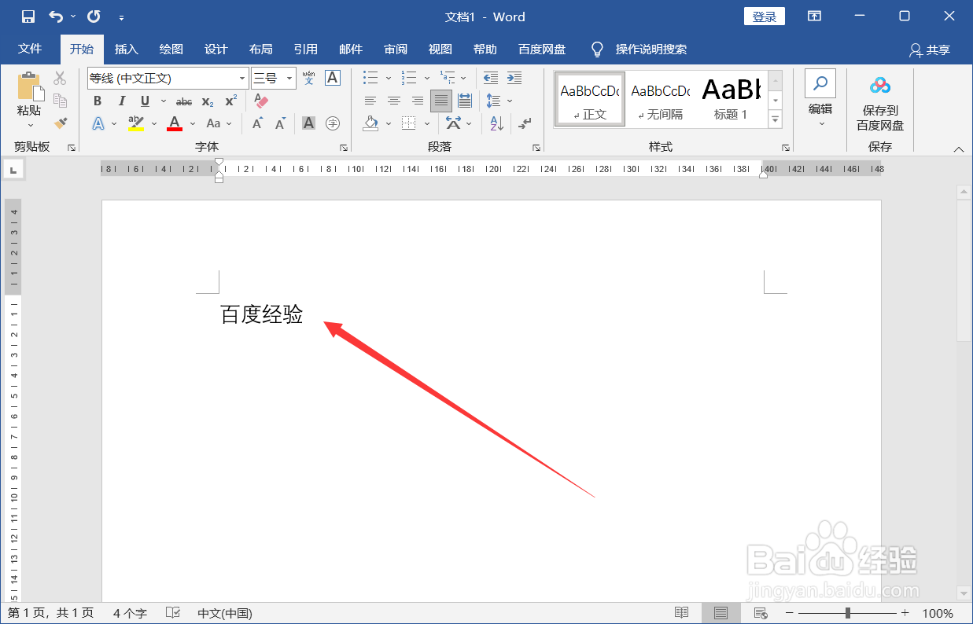Open line and paragraph spacing options

(499, 101)
